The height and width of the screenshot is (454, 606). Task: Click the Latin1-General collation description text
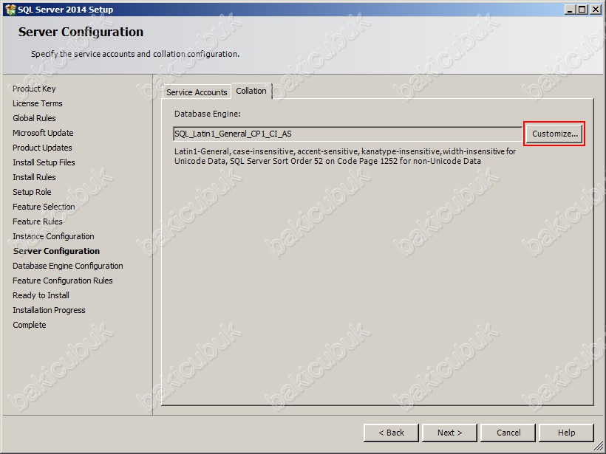[x=345, y=157]
